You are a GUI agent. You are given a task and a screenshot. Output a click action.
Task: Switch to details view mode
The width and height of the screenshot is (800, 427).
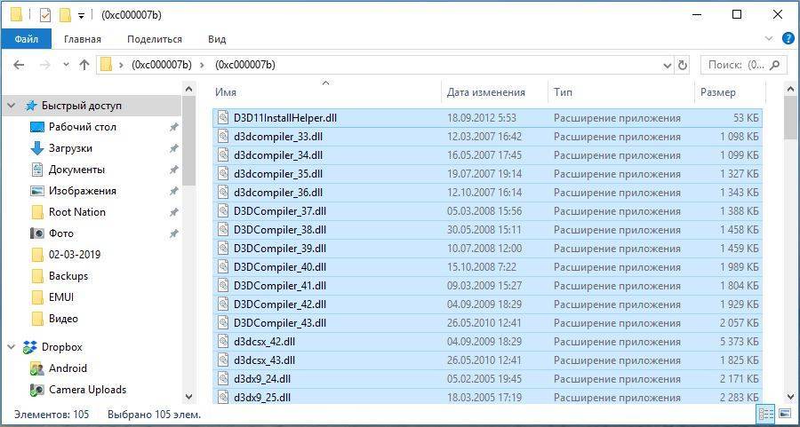766,414
